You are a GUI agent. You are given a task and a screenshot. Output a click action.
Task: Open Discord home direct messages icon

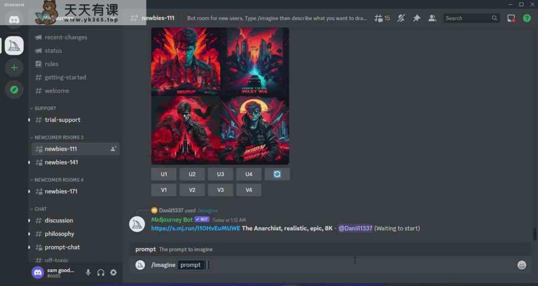[14, 19]
